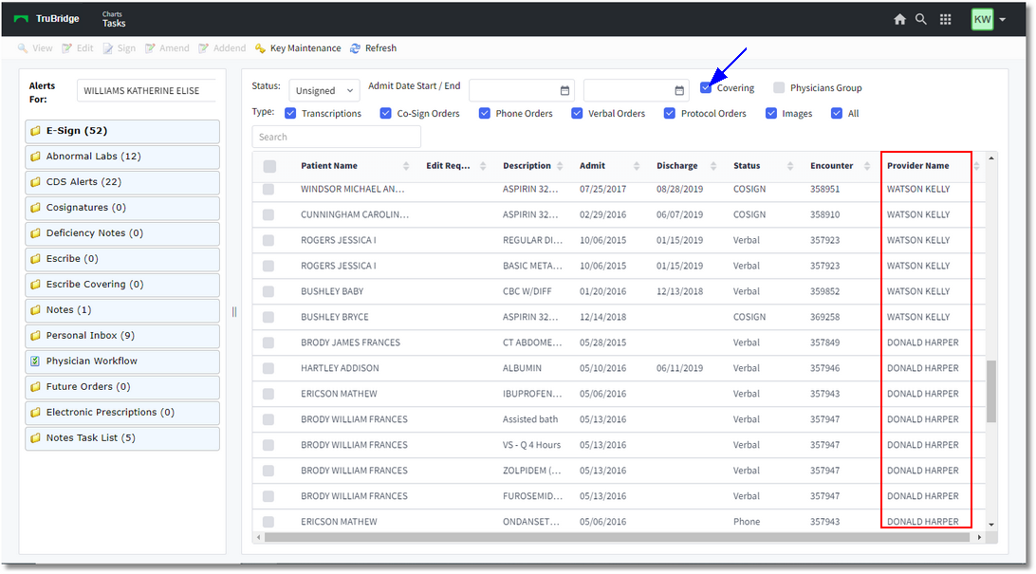Screen dimensions: 1036x574
Task: Select checkbox for CUNNINGHAM CAROLIN row
Action: [x=268, y=214]
